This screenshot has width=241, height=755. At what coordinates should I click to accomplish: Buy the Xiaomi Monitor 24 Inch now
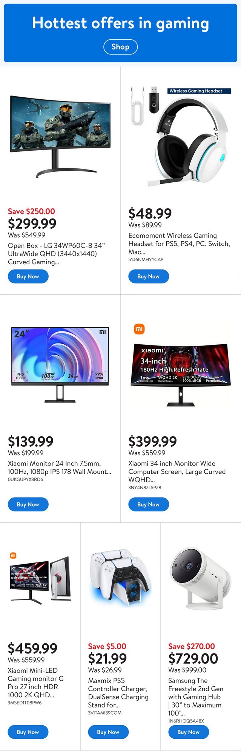point(28,504)
